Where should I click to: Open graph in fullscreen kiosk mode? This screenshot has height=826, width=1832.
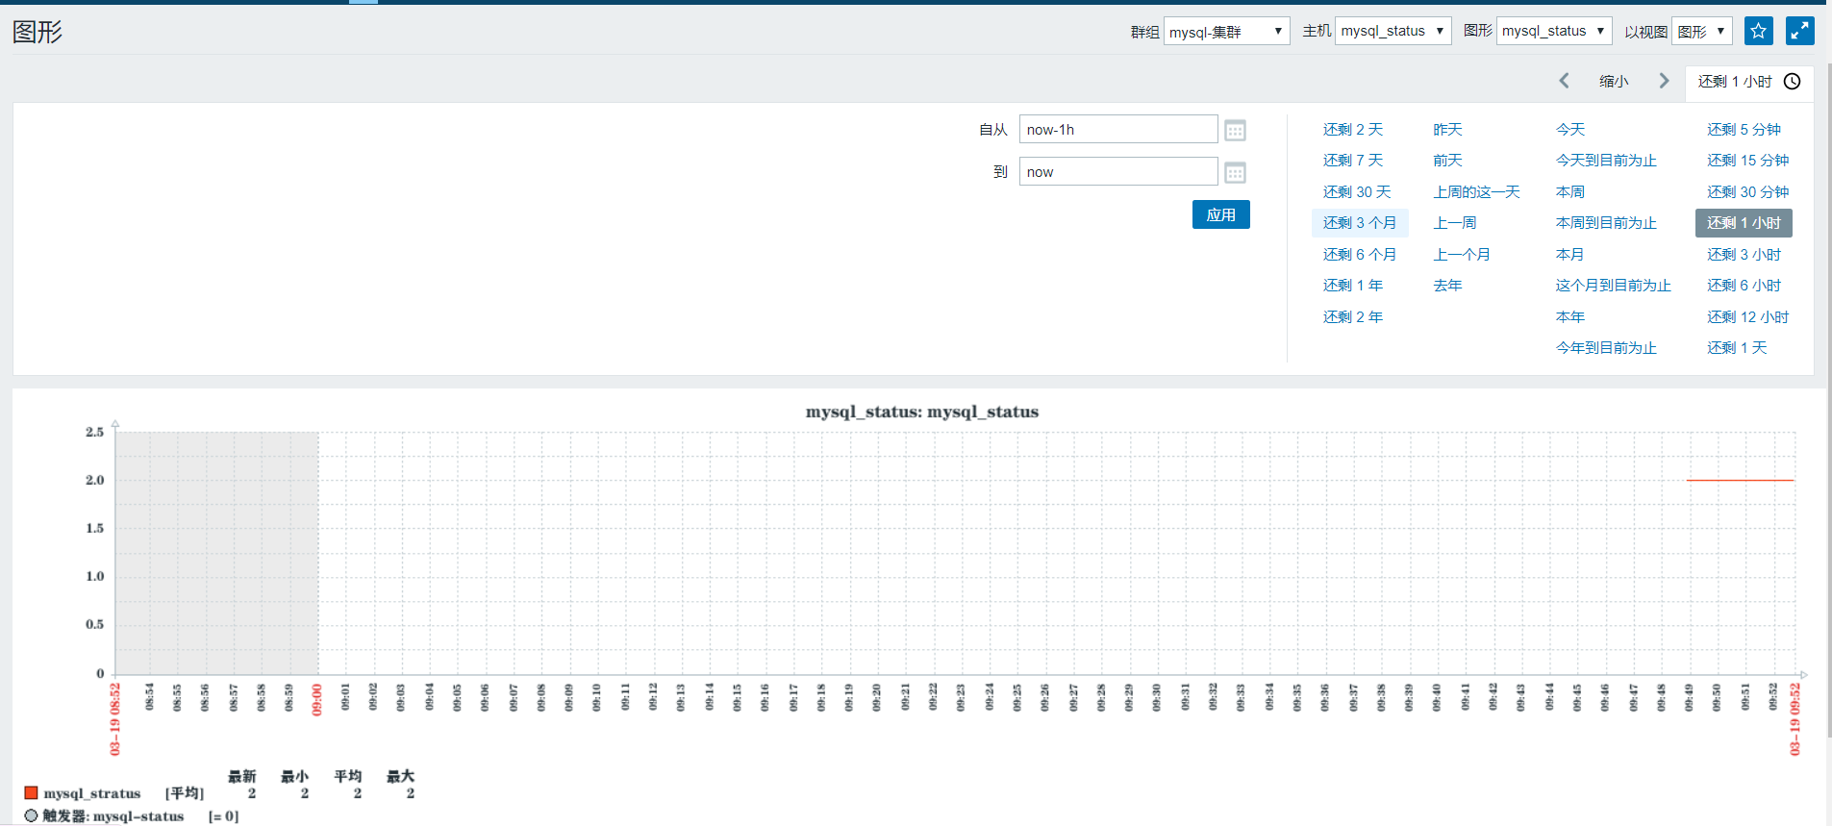pos(1799,31)
